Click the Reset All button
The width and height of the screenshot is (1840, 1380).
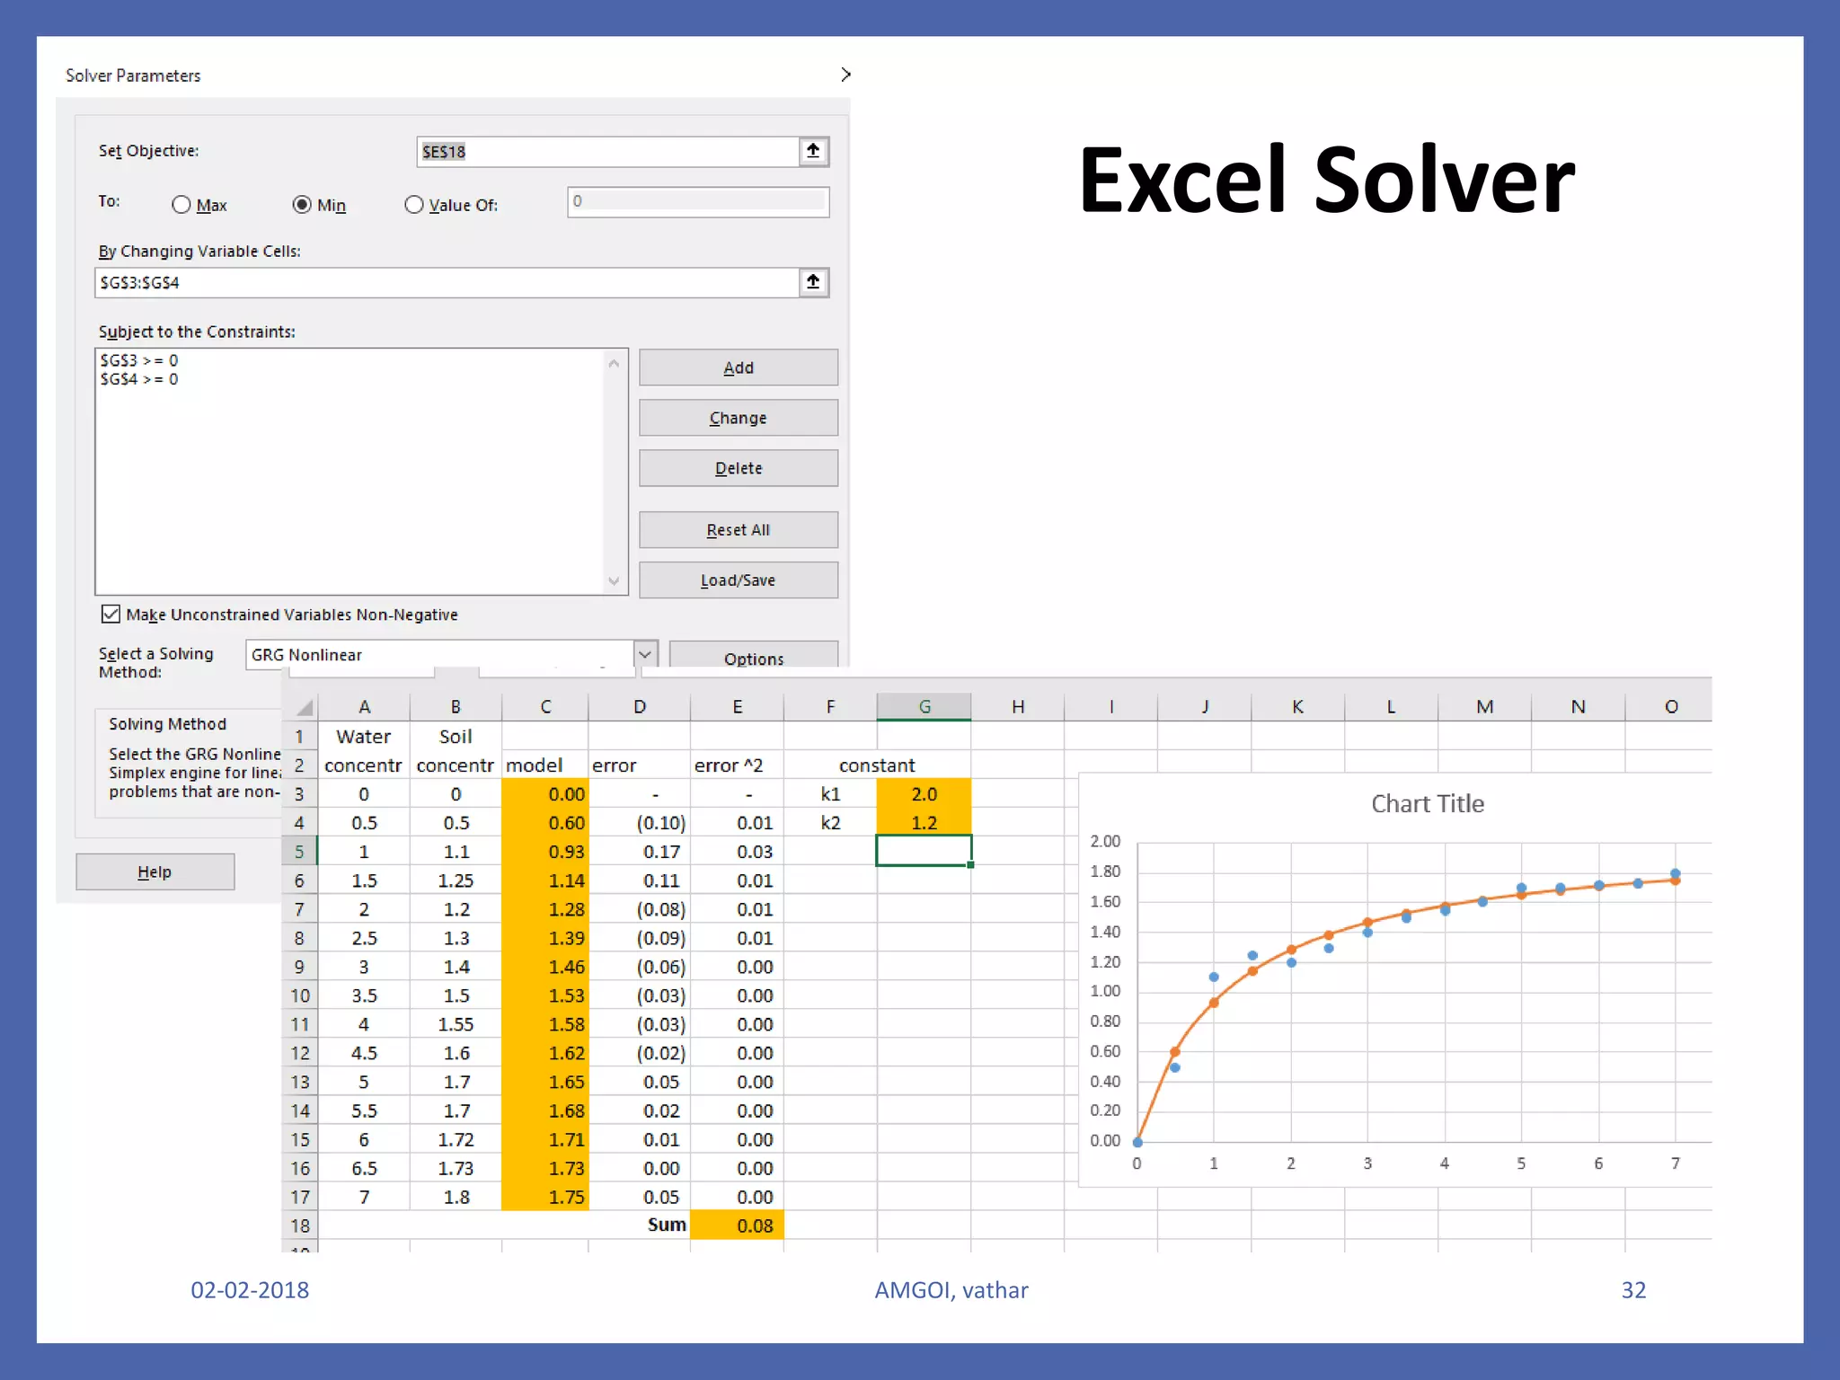739,530
